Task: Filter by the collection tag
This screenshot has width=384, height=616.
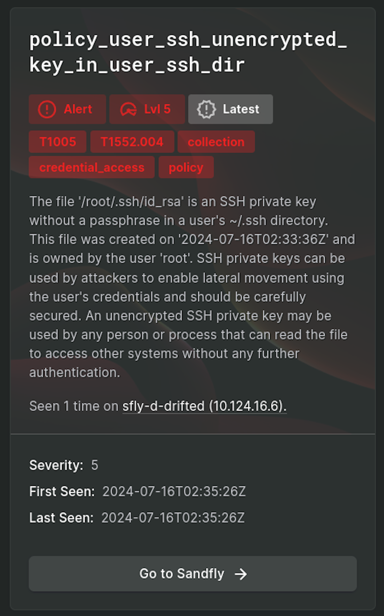Action: [216, 142]
